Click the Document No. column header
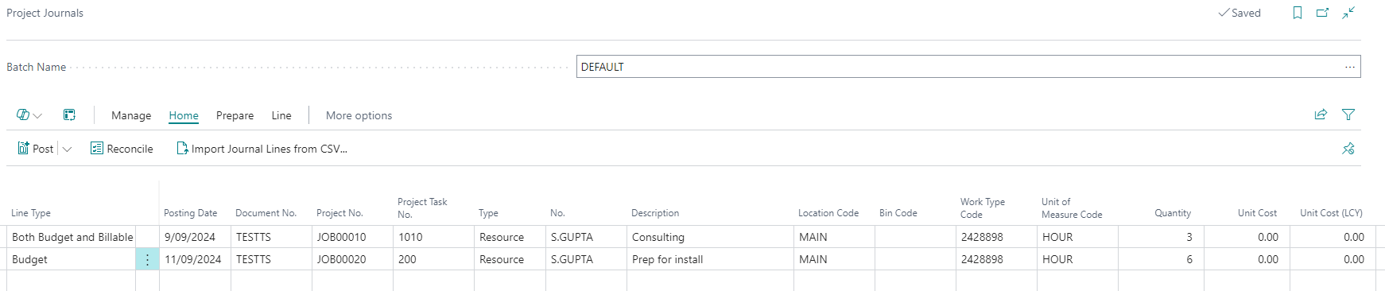Viewport: 1385px width, 291px height. tap(266, 213)
